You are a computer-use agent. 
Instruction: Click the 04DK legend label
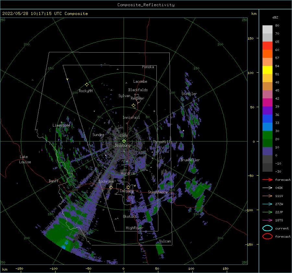coord(279,188)
